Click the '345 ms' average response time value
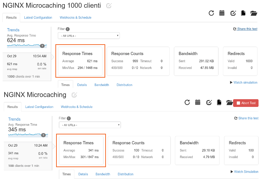 click(17, 130)
